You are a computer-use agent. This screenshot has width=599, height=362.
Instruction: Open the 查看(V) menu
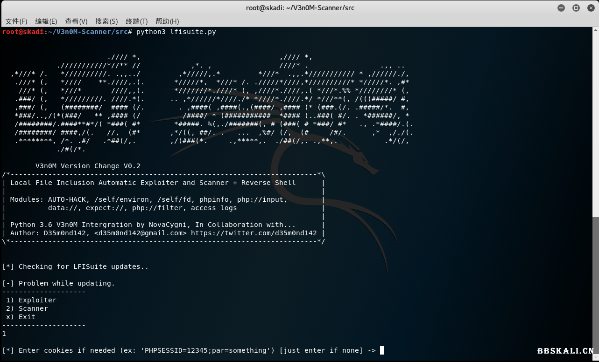[x=76, y=21]
